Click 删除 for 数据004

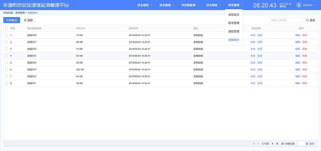point(305,63)
